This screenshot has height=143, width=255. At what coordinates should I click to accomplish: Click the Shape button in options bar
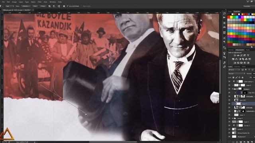(43, 6)
